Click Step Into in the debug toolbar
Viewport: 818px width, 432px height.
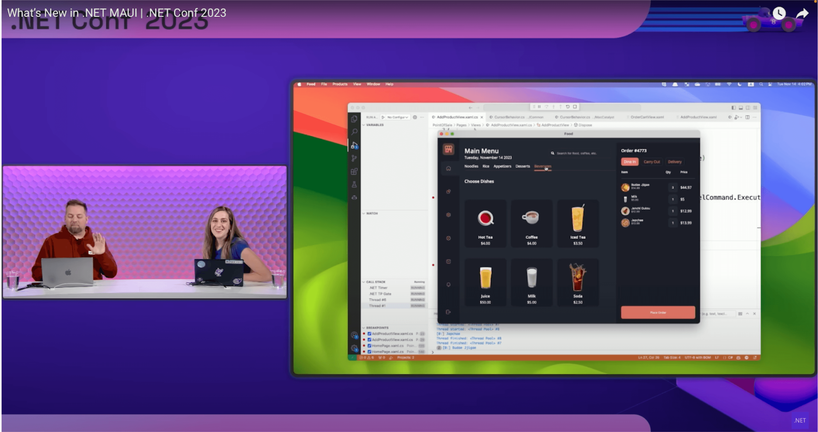553,106
